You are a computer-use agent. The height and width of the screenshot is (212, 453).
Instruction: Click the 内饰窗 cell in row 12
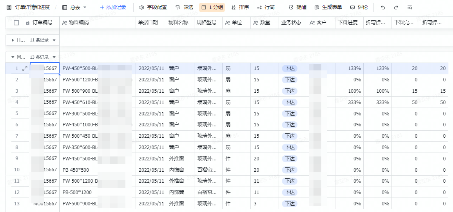pyautogui.click(x=180, y=192)
